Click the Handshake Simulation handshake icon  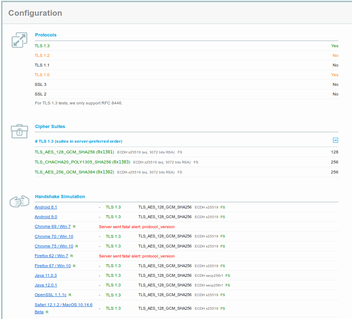(19, 201)
